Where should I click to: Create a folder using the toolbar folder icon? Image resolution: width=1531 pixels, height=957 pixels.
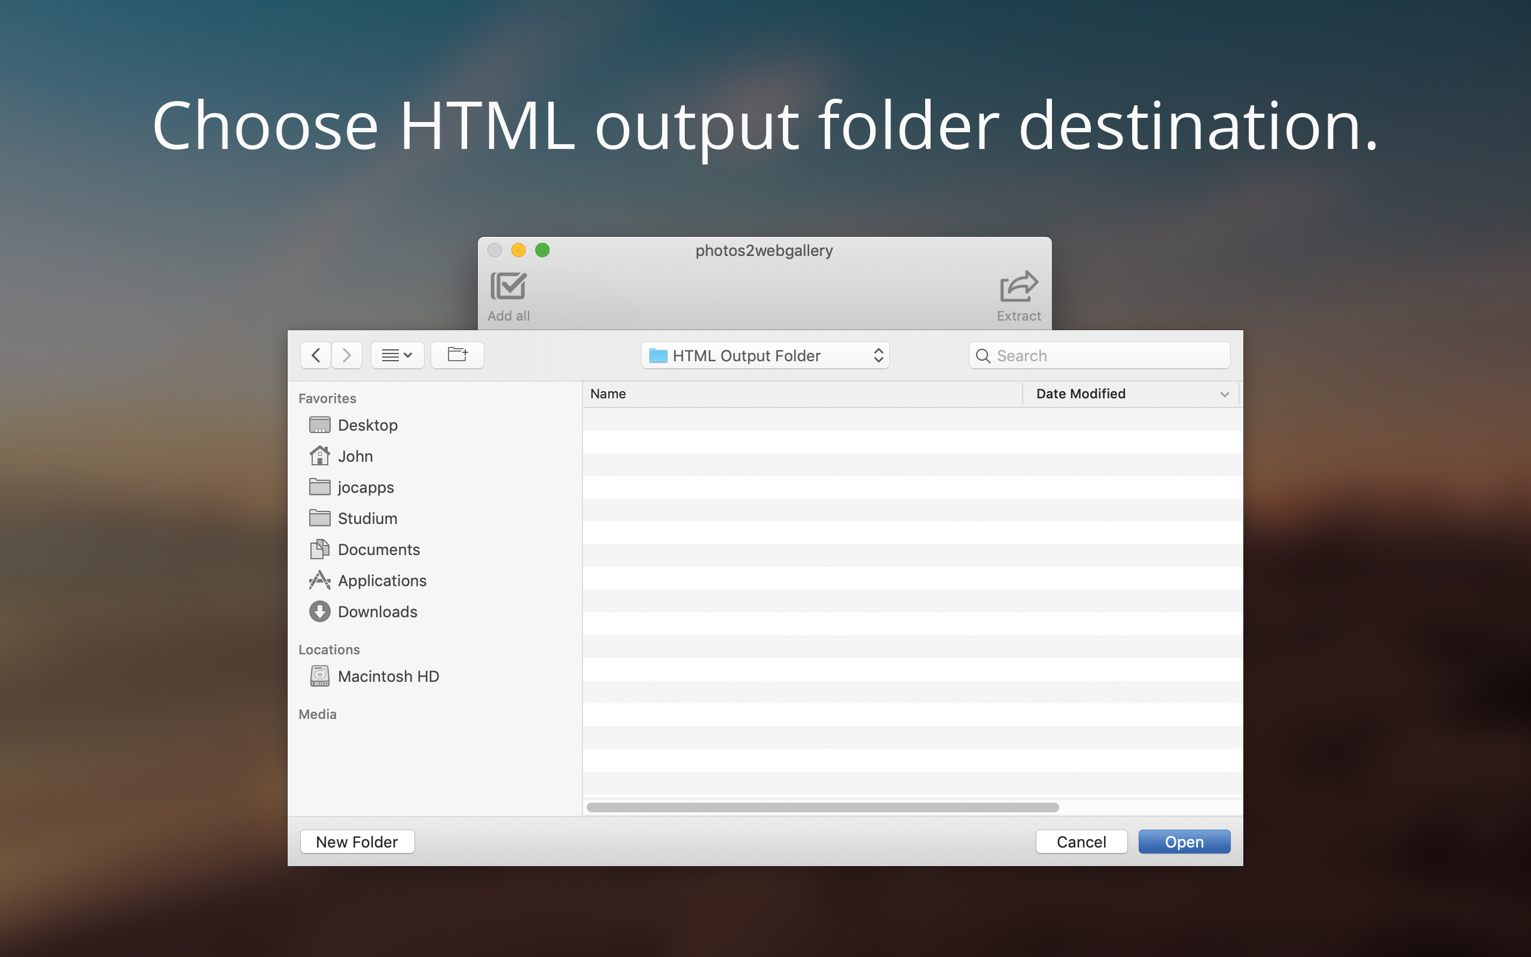point(458,355)
